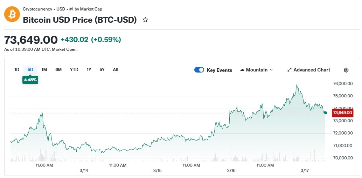Click the Mountain chart type icon

[x=242, y=70]
